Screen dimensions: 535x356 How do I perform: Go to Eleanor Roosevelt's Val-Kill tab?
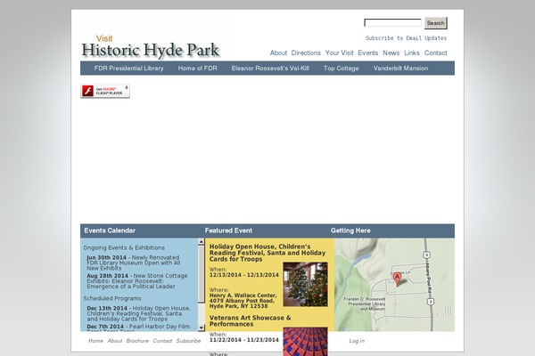tap(270, 69)
